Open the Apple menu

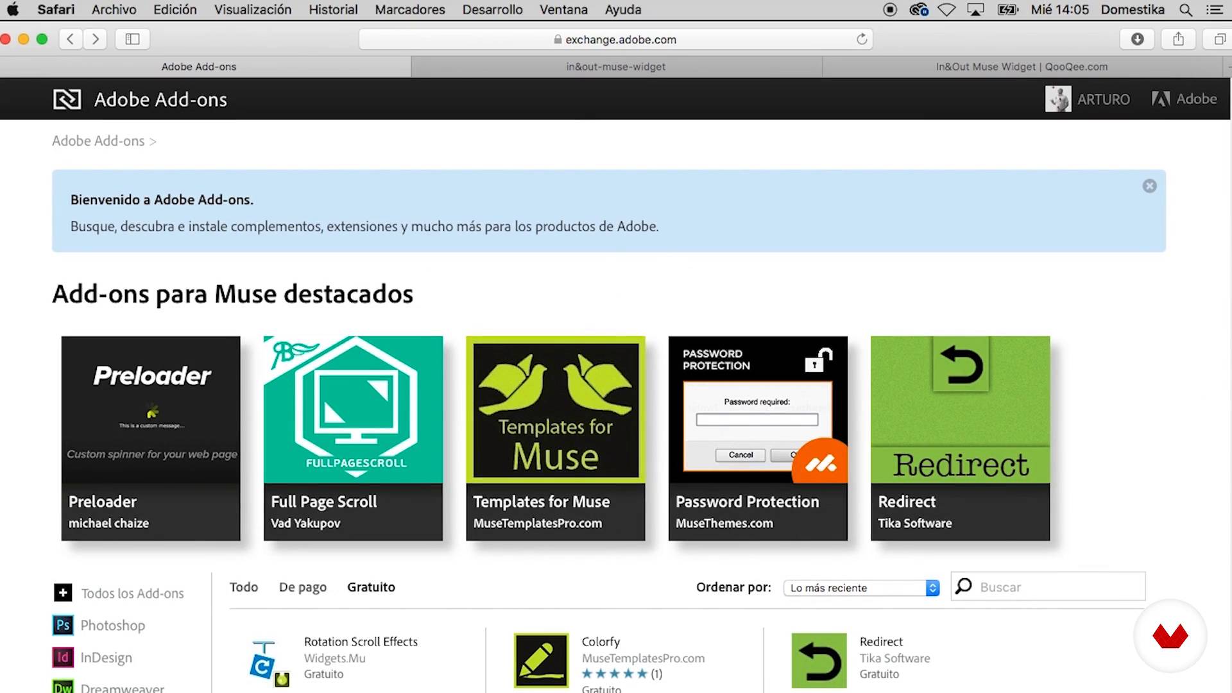tap(13, 10)
